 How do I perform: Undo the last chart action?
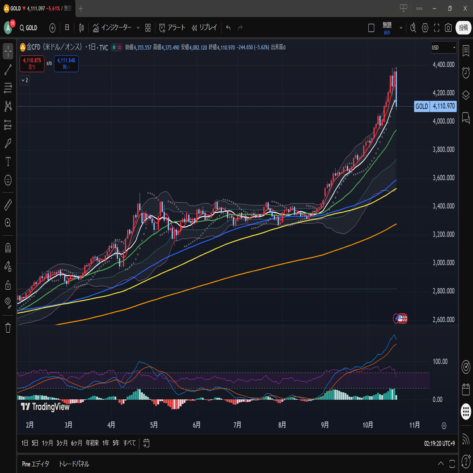coord(228,28)
